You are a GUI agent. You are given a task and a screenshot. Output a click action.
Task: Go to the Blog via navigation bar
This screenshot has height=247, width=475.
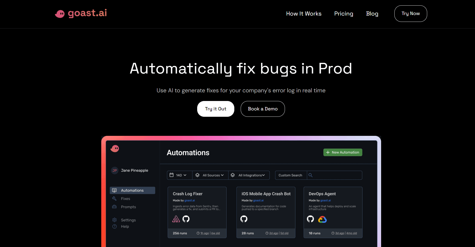coord(372,14)
